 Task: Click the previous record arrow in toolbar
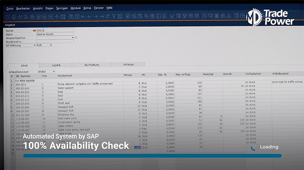(89, 17)
